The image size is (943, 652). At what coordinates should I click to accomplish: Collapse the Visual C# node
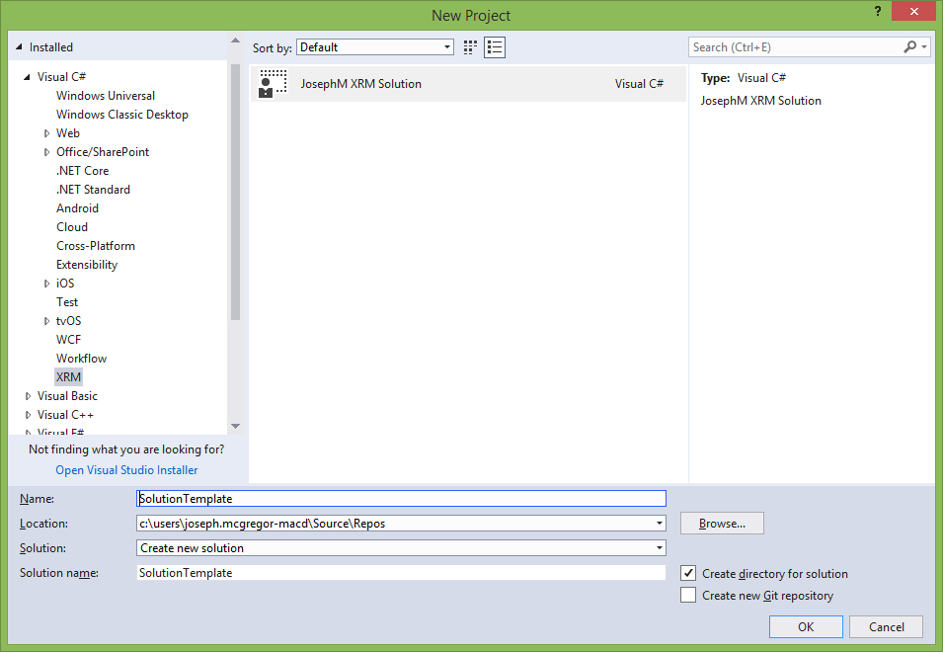[28, 77]
